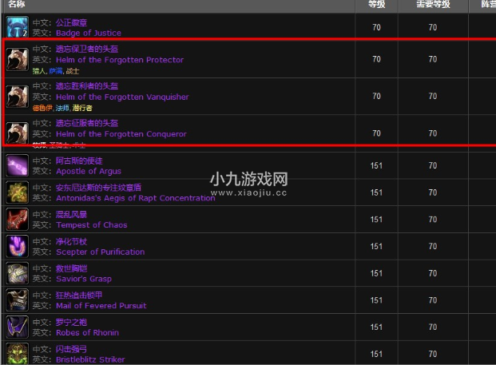Sort by the 需要等级 column header
This screenshot has height=365, width=496.
(x=433, y=4)
